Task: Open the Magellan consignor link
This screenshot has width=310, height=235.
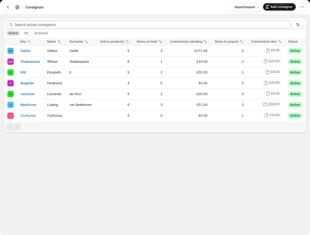Action: [27, 83]
